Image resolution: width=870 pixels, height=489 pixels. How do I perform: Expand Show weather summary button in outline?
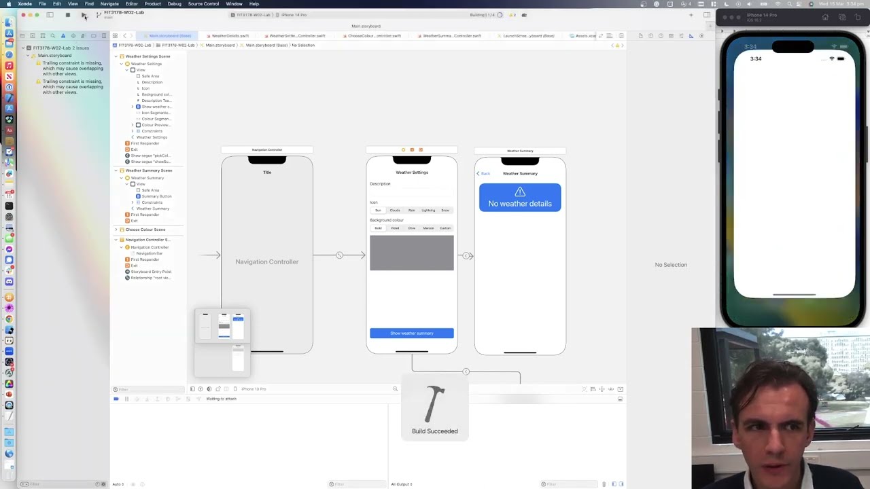click(133, 107)
